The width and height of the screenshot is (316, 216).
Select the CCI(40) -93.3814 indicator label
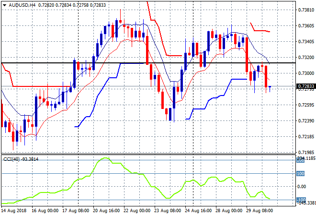(x=21, y=159)
